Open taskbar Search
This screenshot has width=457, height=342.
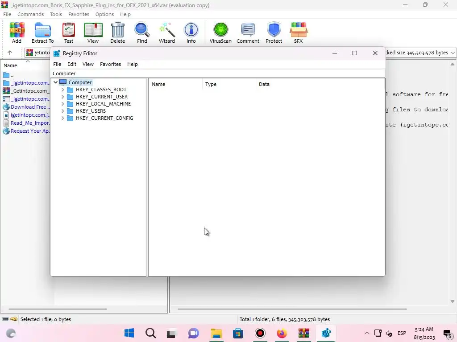(151, 333)
